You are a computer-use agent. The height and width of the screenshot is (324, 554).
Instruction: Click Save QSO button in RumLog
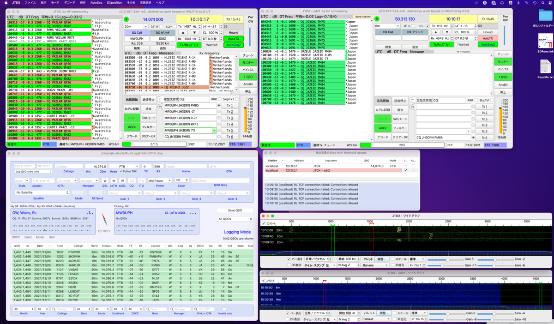point(235,210)
